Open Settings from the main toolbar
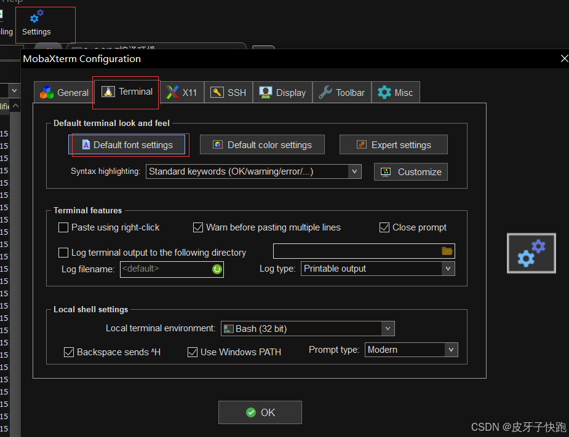This screenshot has width=569, height=437. [x=37, y=23]
